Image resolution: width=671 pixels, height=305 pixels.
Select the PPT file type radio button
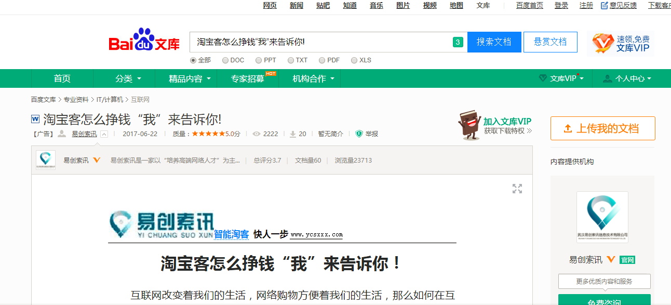(259, 60)
